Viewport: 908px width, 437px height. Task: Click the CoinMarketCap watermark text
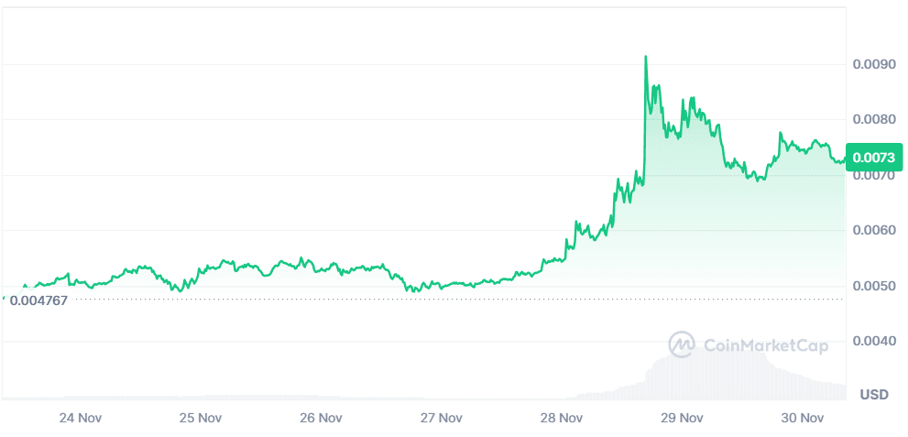(764, 345)
